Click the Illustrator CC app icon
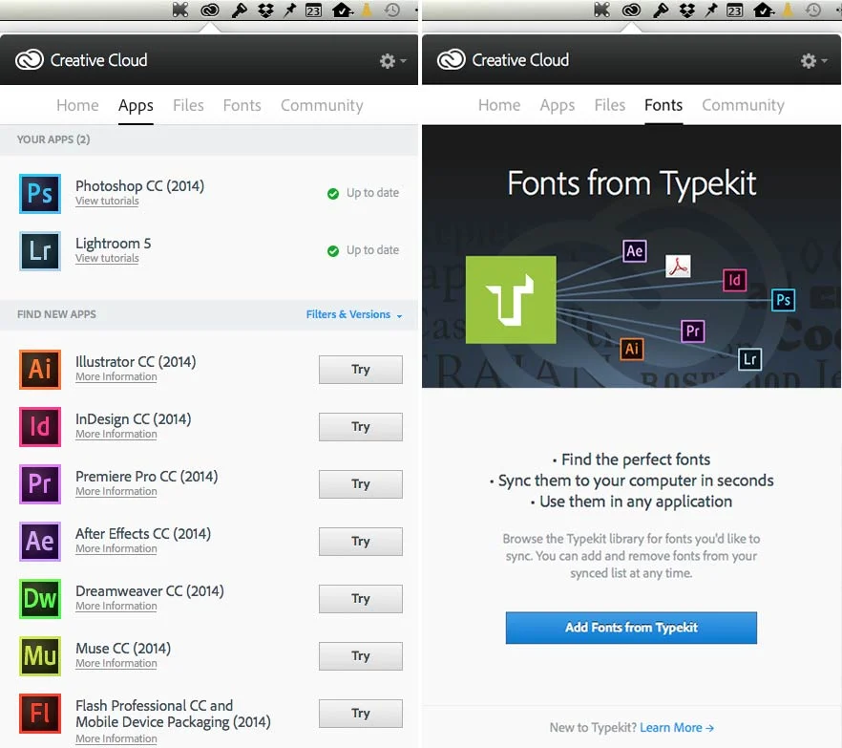842x748 pixels. tap(40, 369)
